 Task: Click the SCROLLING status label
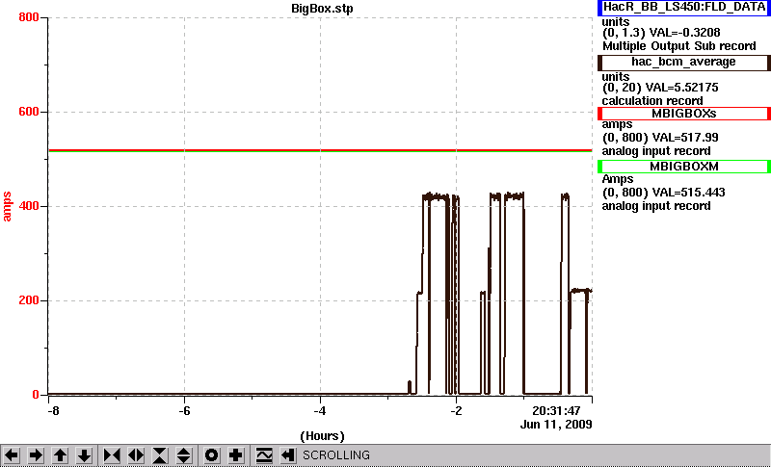(x=336, y=455)
